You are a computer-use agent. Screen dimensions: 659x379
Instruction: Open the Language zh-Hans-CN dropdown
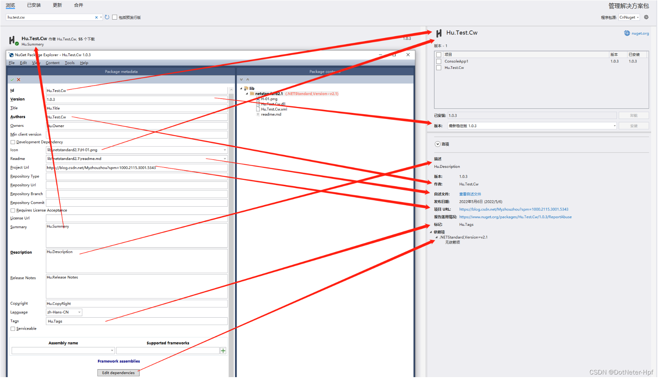79,312
